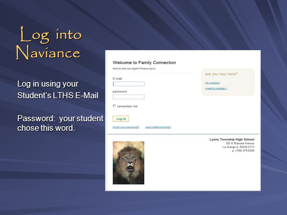Click the Nice to see you again text

134,69
